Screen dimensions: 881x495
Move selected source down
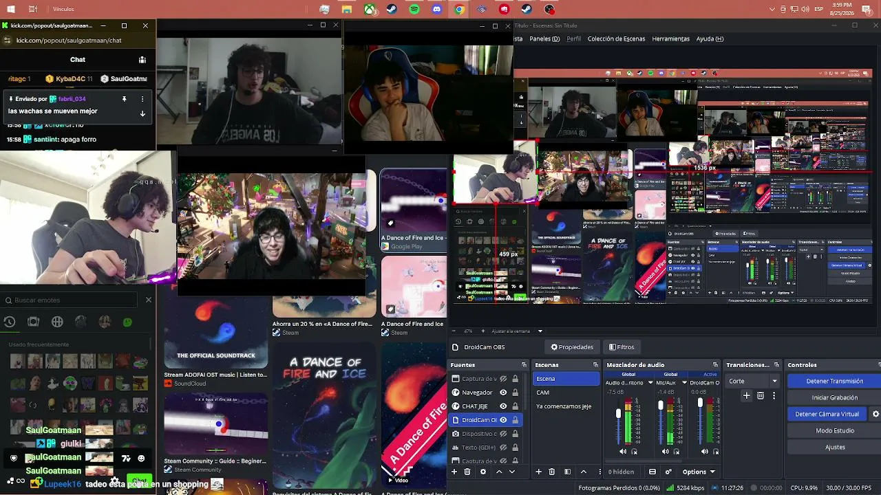click(511, 472)
